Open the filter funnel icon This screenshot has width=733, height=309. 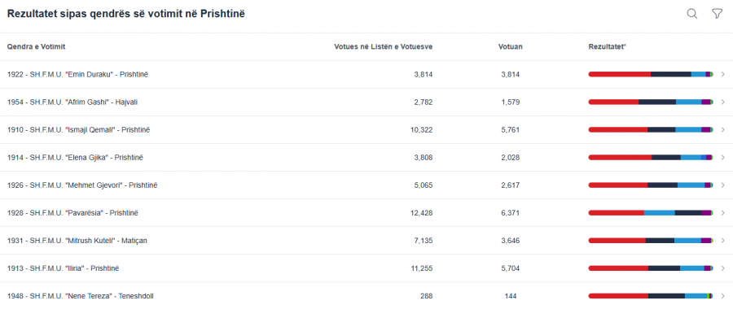click(x=717, y=14)
